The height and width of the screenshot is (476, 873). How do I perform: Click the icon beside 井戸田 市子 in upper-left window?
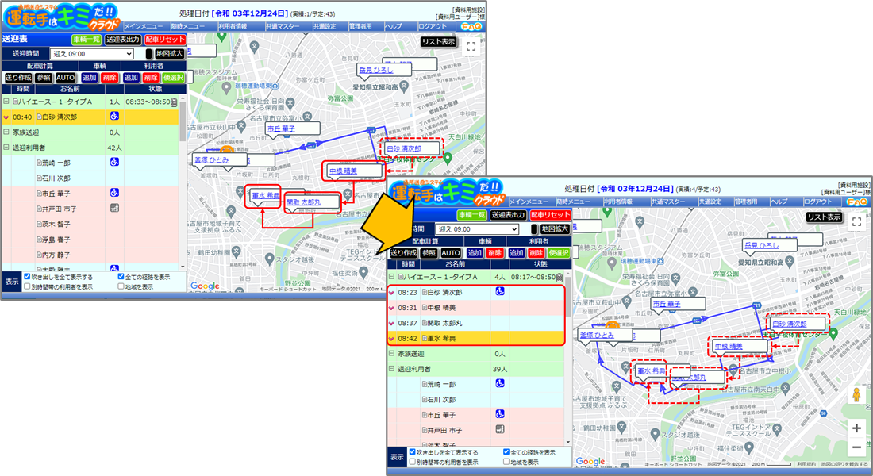coord(114,208)
